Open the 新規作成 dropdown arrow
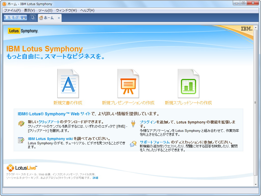 tap(24, 18)
